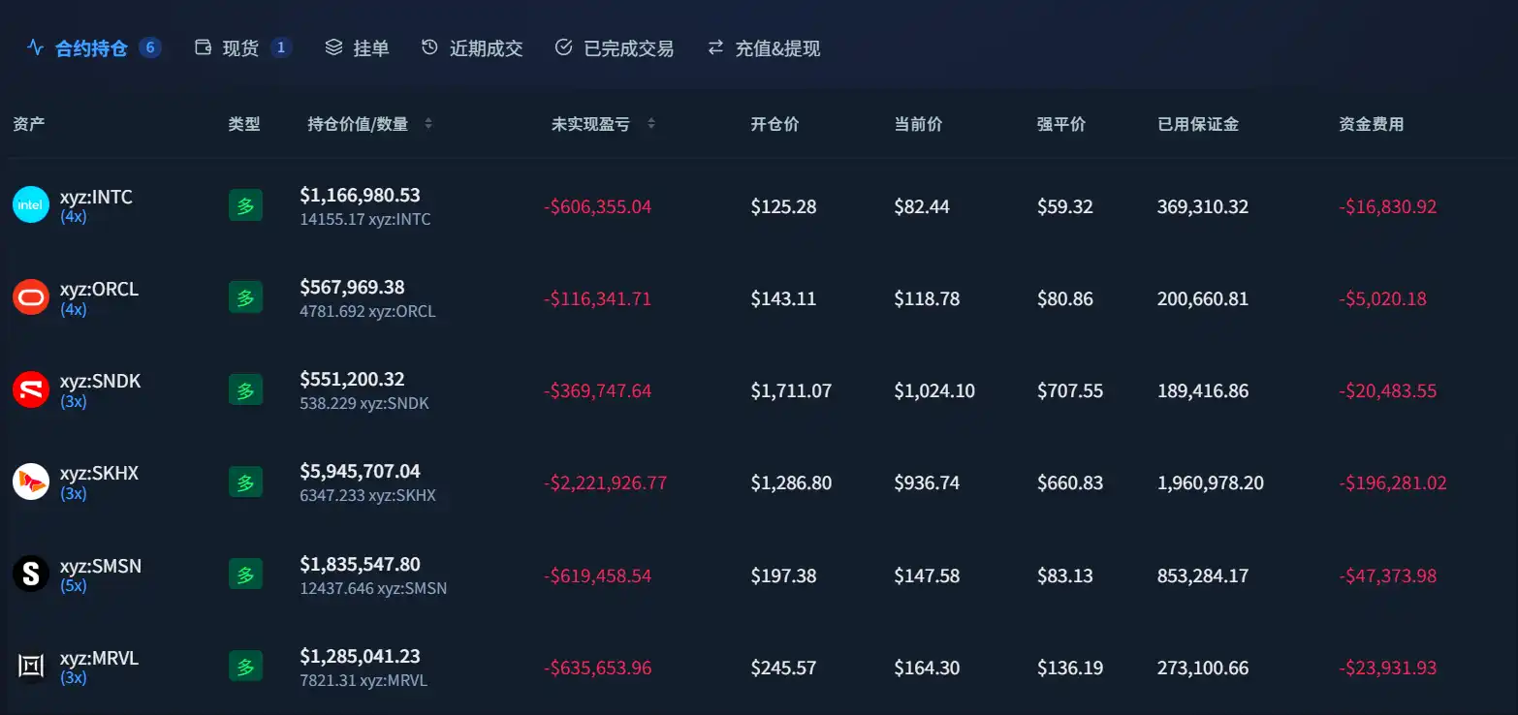The width and height of the screenshot is (1518, 715).
Task: Click the 538.229 xyz:SNDK quantity
Action: 364,403
